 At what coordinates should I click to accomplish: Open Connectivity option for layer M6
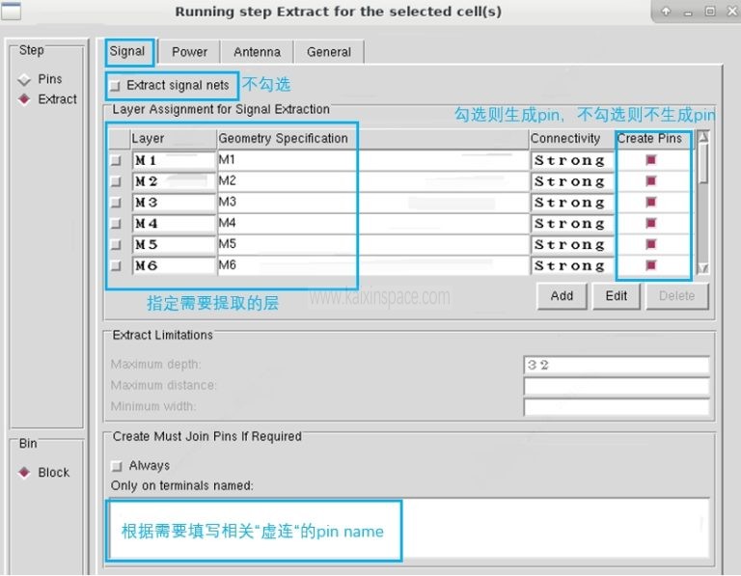pos(570,265)
